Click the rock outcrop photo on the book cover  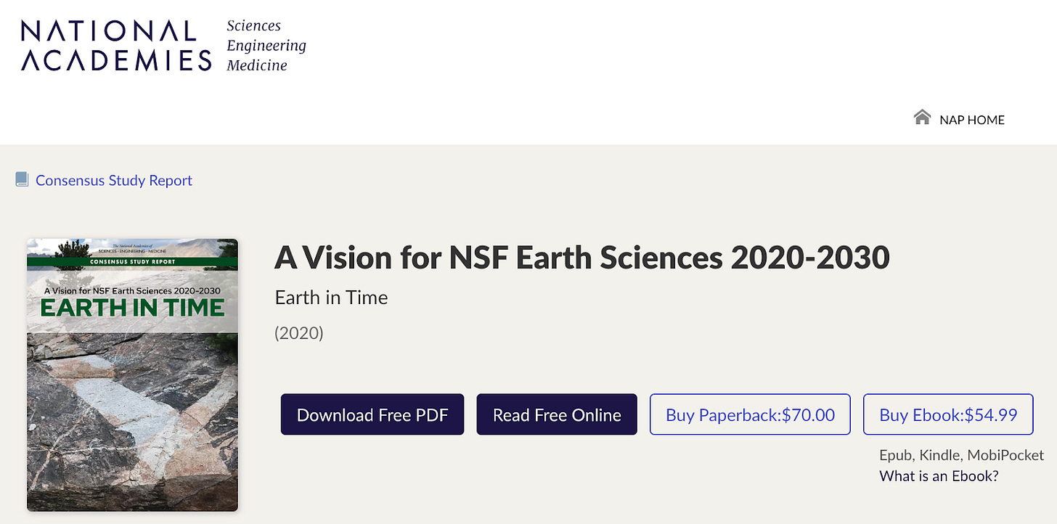pos(132,421)
